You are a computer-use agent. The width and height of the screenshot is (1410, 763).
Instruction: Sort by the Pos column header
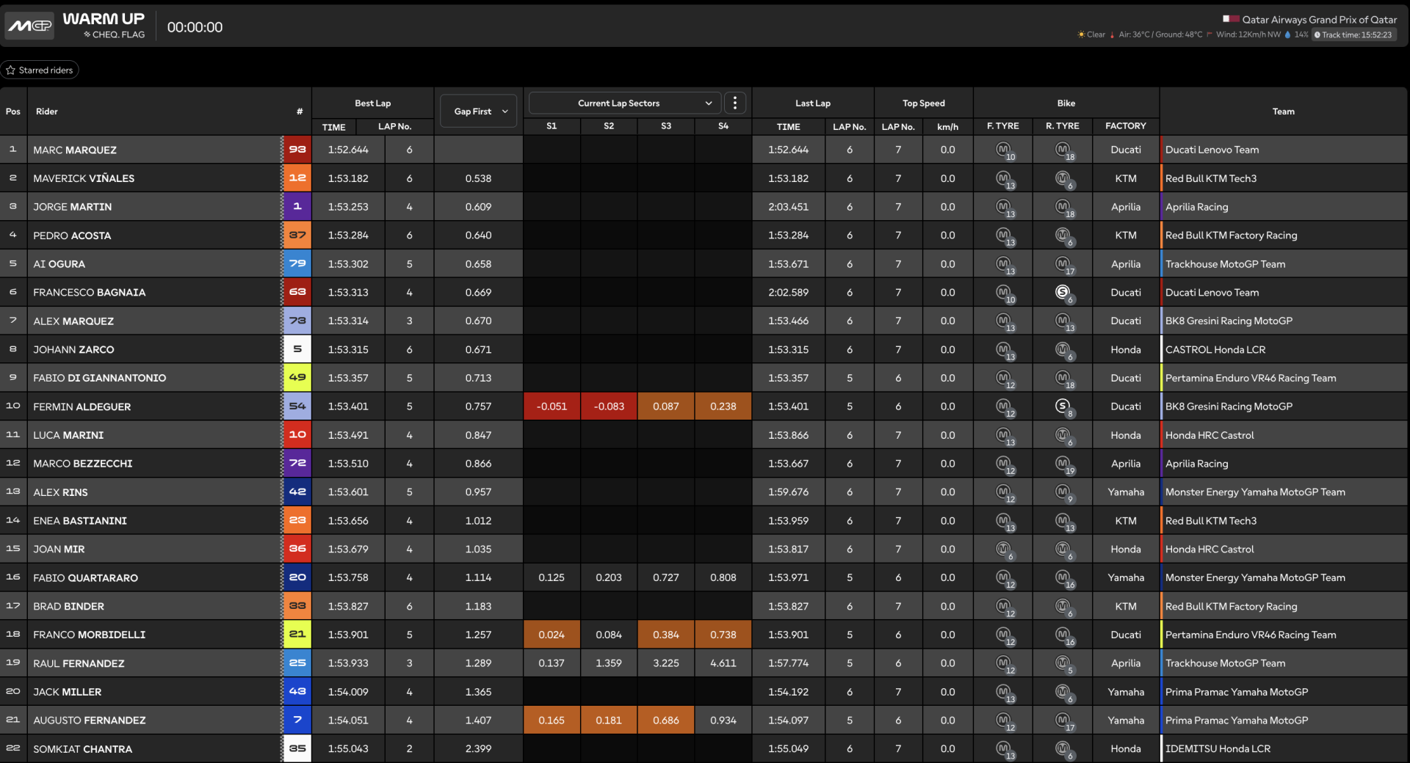pyautogui.click(x=13, y=112)
